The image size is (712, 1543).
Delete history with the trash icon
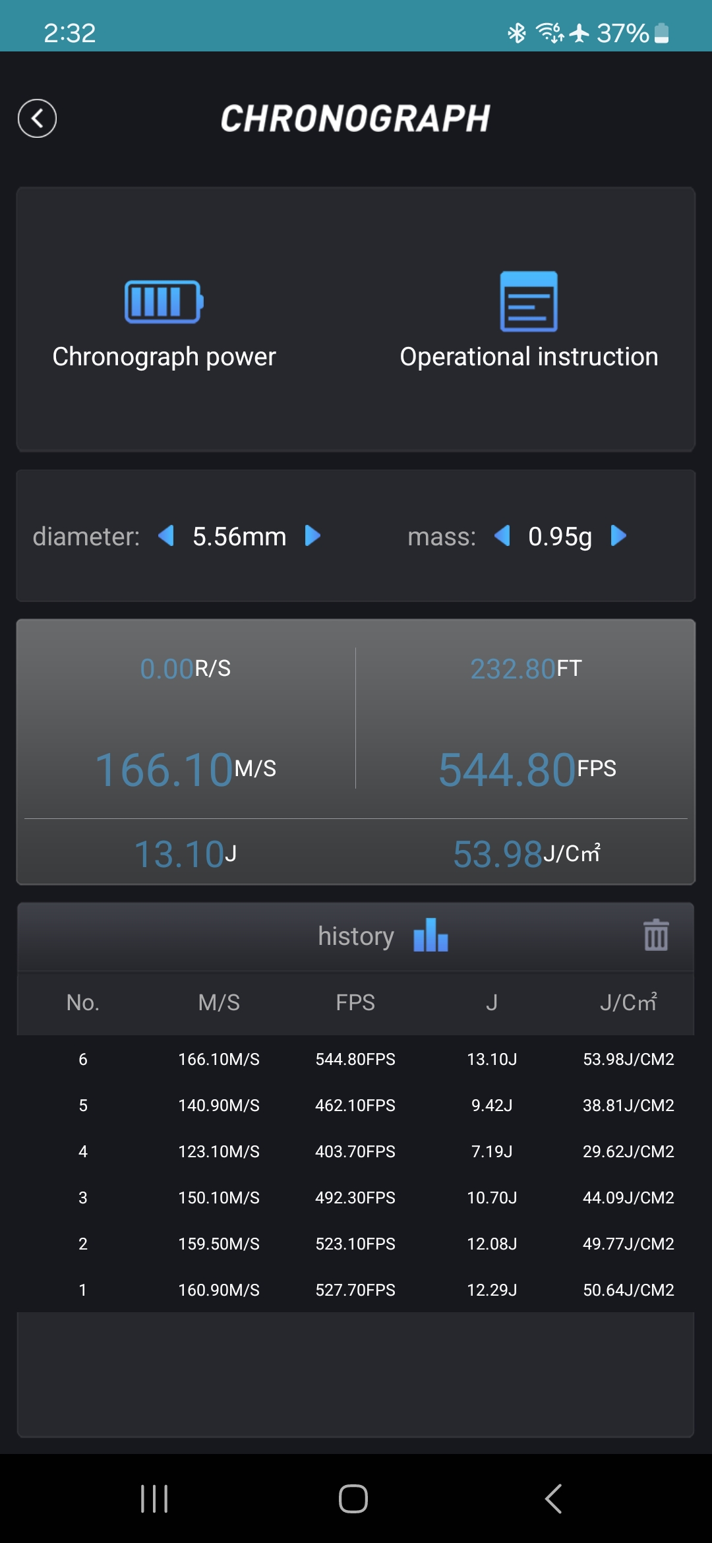click(656, 935)
